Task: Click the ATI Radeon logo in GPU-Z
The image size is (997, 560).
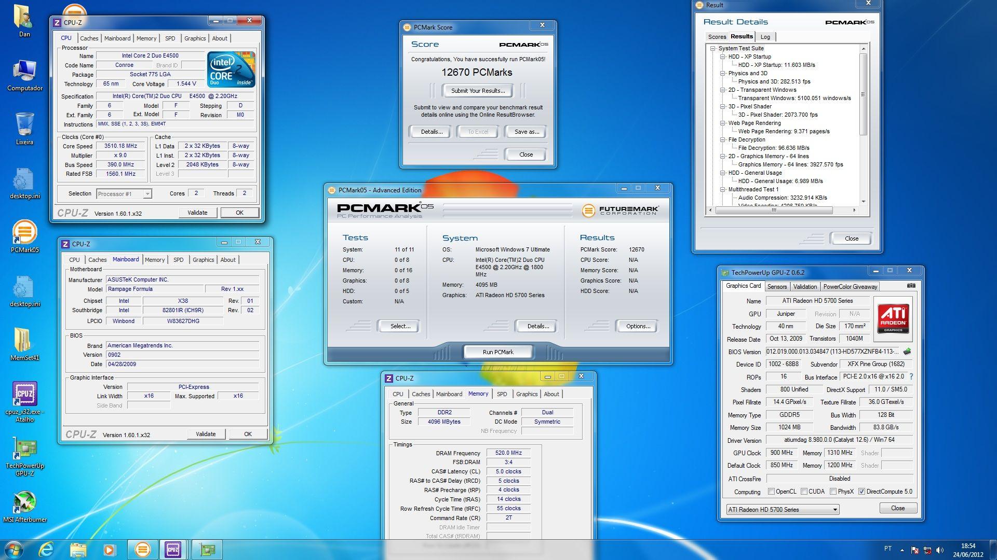Action: click(893, 318)
